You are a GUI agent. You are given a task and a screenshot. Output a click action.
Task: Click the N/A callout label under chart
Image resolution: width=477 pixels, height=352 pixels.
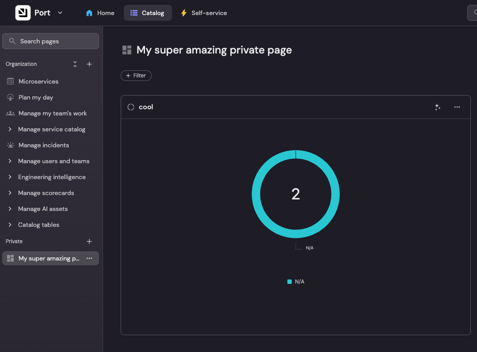click(x=310, y=248)
